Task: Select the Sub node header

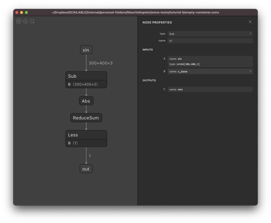Action: pyautogui.click(x=86, y=76)
